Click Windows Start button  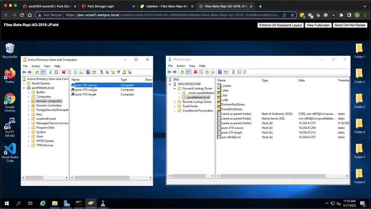7,203
